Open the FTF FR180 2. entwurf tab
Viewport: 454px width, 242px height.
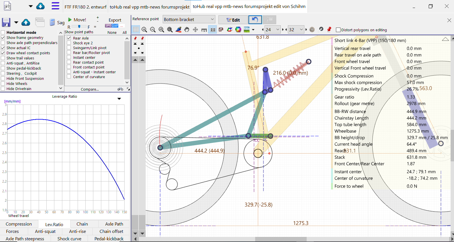coord(85,7)
